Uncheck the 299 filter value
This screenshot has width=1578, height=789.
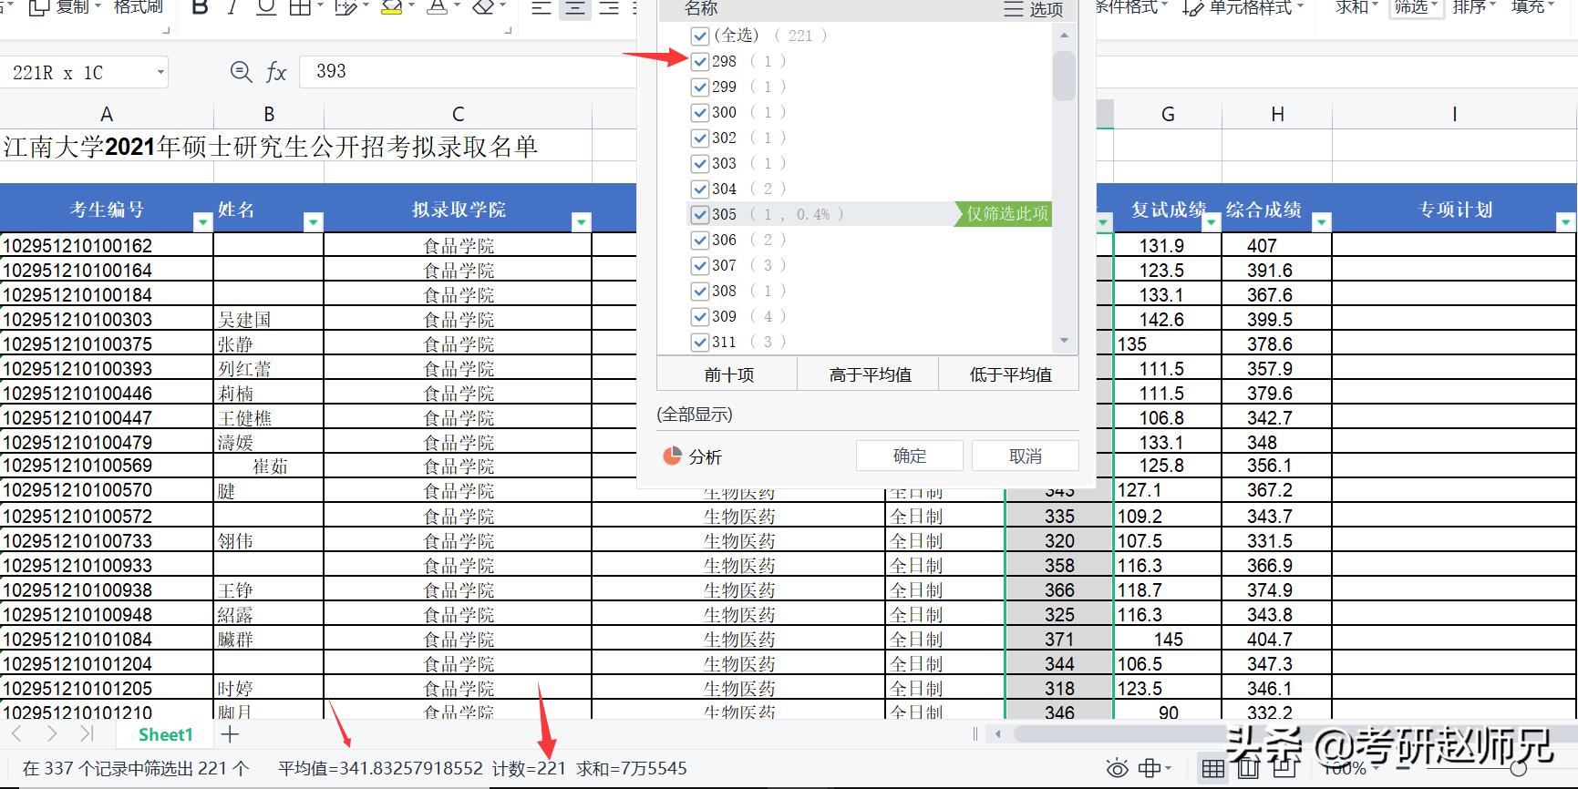click(x=700, y=87)
